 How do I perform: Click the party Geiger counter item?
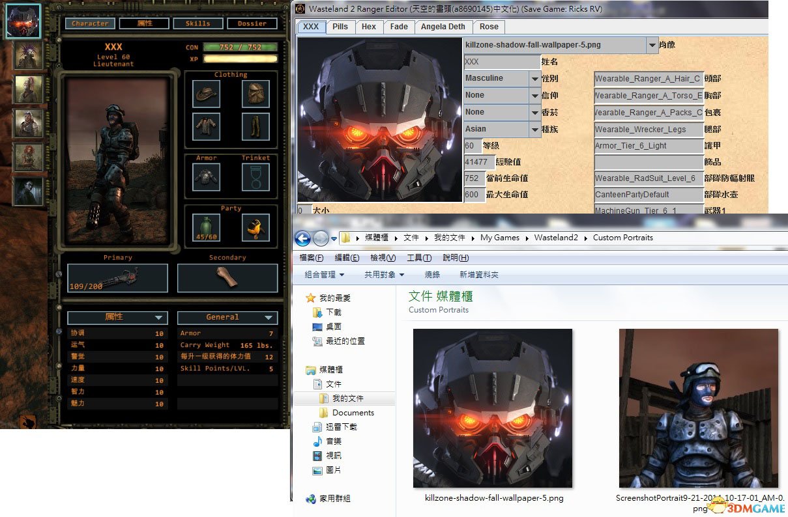(255, 227)
